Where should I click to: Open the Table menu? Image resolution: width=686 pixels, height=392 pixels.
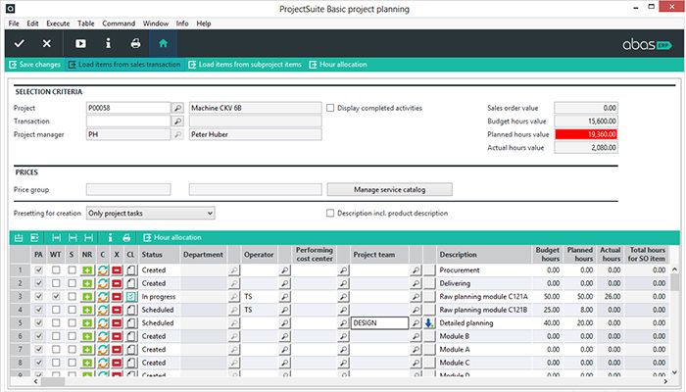point(86,23)
